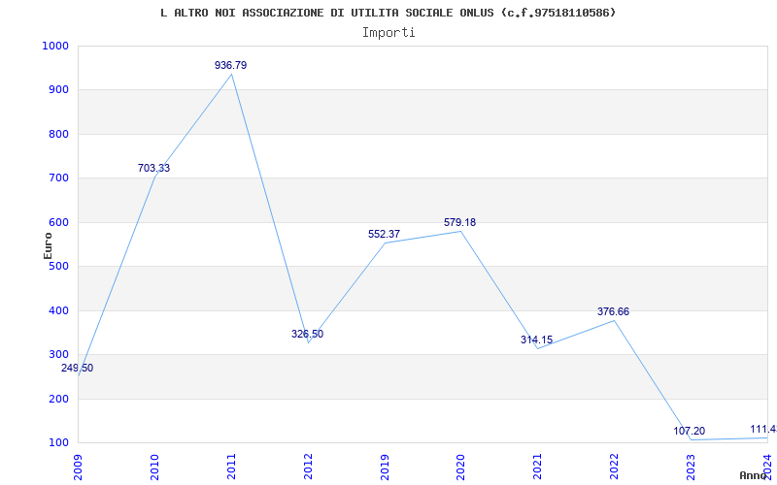The height and width of the screenshot is (485, 777).
Task: Click the y-axis tick label 1000
Action: coord(55,46)
